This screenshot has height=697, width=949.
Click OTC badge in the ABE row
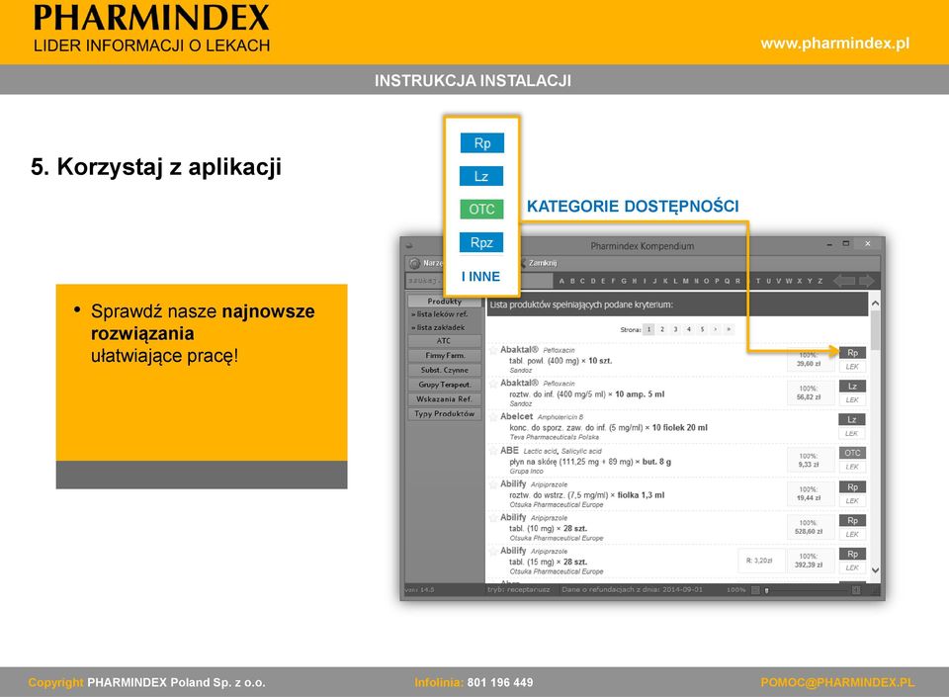[x=852, y=453]
